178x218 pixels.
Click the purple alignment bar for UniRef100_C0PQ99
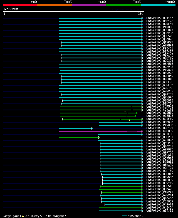[100, 131]
